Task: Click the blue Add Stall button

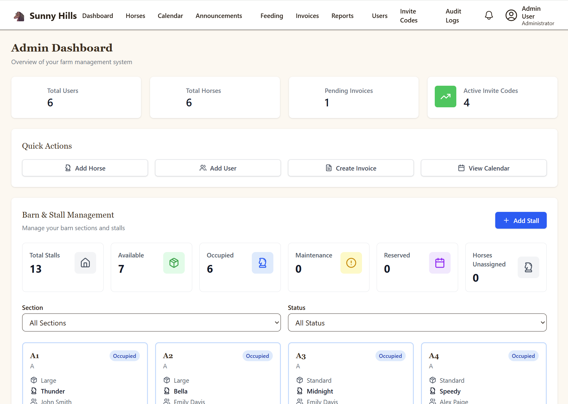Action: tap(521, 220)
